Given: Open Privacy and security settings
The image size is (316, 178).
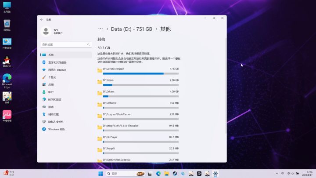Looking at the screenshot, I should (x=66, y=122).
